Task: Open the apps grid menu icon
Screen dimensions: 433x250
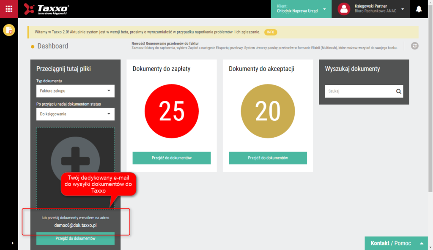Action: click(x=9, y=9)
